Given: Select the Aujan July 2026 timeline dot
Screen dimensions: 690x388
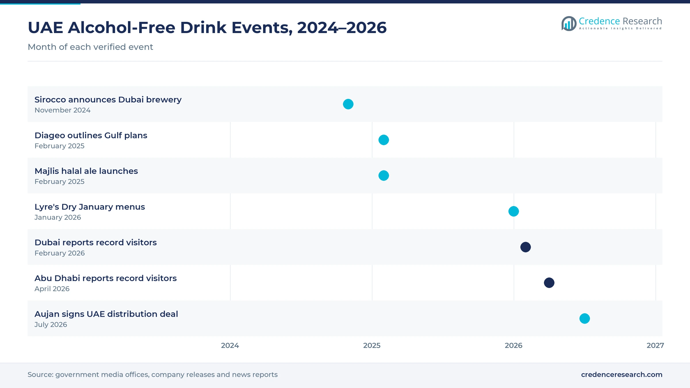Looking at the screenshot, I should tap(584, 318).
